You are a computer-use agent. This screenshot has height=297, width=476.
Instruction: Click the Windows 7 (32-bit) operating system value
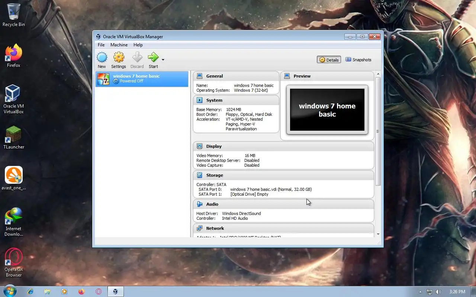point(251,90)
